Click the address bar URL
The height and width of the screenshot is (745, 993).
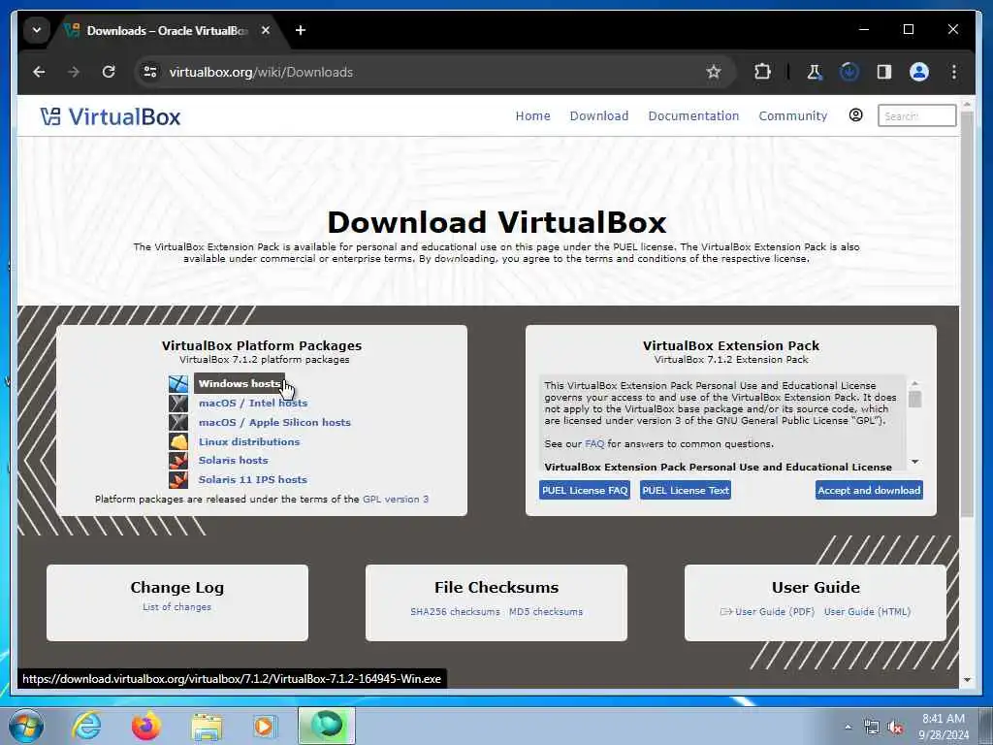(261, 72)
